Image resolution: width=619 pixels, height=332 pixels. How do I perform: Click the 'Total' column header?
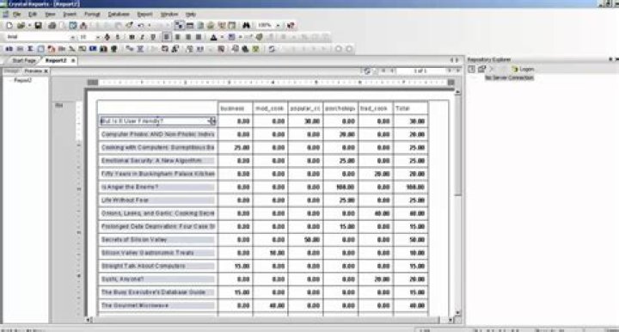(402, 108)
